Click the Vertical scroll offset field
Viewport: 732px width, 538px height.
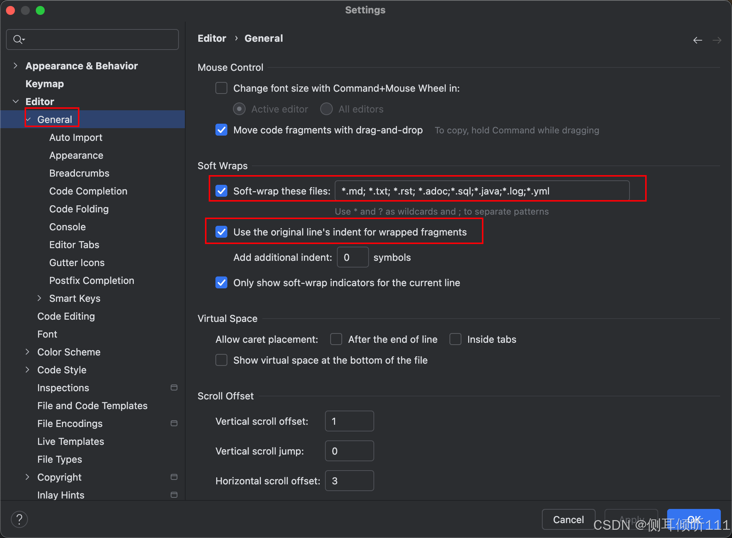tap(349, 421)
